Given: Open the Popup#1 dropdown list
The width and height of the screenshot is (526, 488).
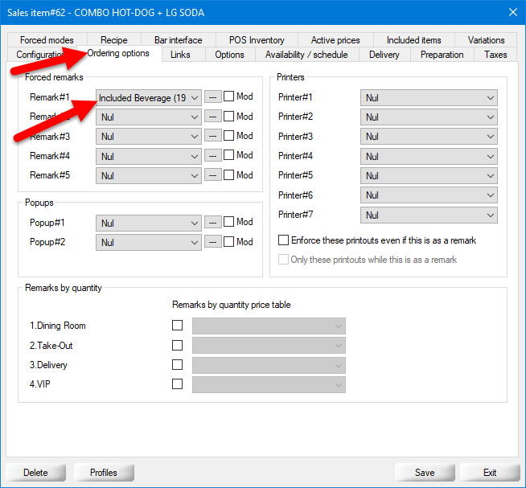Looking at the screenshot, I should 148,223.
